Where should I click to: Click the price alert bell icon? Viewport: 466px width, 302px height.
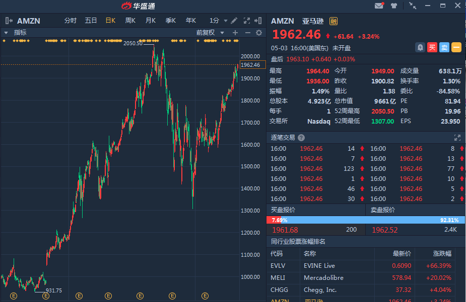(420, 47)
